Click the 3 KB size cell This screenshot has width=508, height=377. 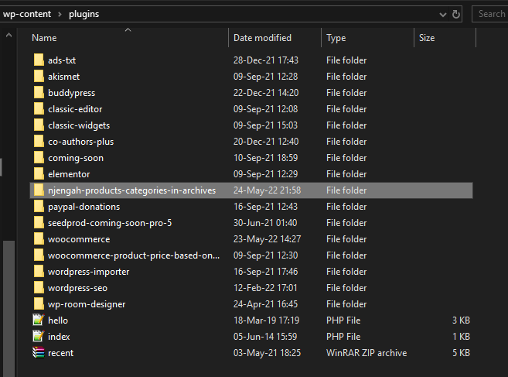(461, 320)
